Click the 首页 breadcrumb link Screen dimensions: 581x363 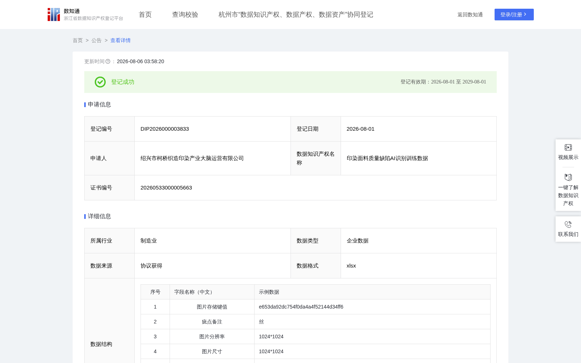click(x=78, y=40)
